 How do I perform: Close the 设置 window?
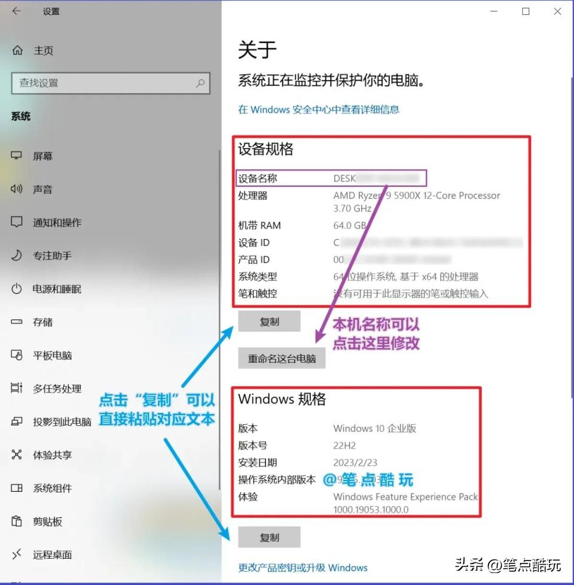[557, 11]
